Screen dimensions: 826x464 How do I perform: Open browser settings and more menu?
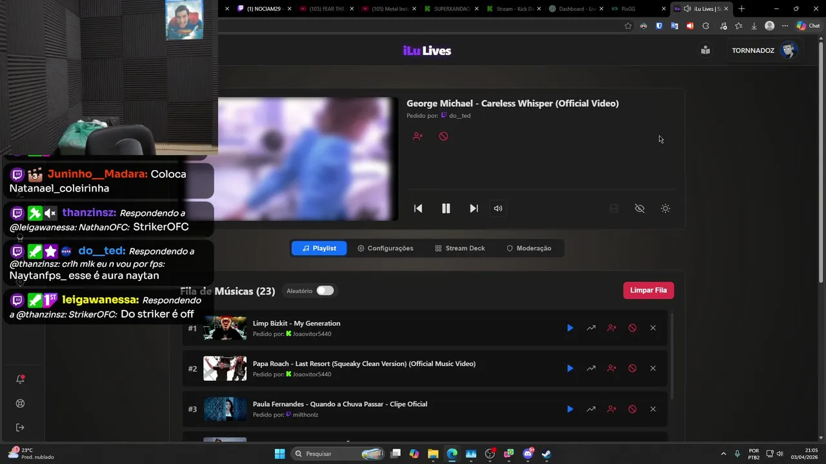coord(785,26)
